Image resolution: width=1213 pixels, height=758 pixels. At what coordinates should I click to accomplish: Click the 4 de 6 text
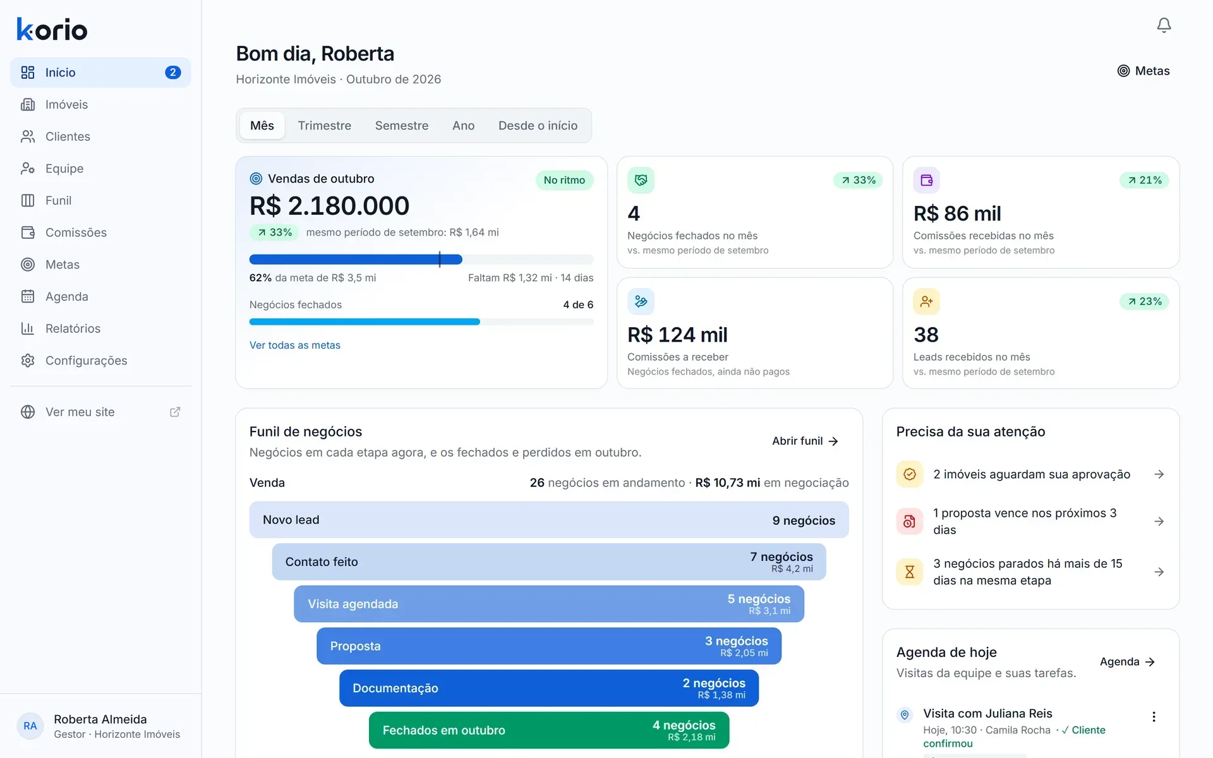(x=578, y=304)
